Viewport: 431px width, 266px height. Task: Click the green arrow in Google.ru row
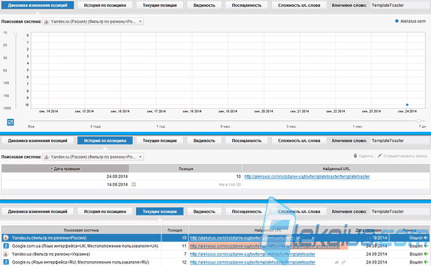(x=426, y=262)
